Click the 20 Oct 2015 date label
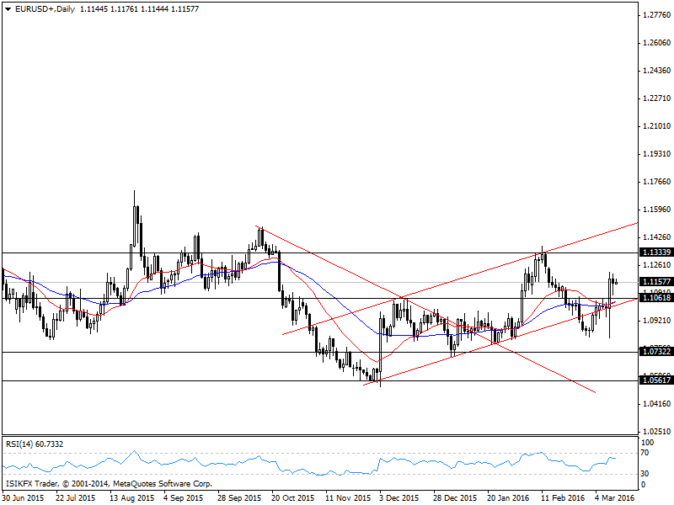674x505 pixels. 292,497
